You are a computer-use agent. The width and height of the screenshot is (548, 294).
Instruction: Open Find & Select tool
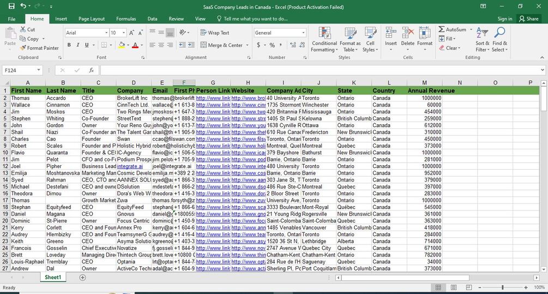coord(499,39)
